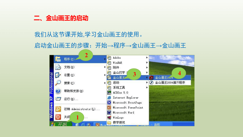Click the WinRAR folder label
Screen dimensions: 243x137
118,63
